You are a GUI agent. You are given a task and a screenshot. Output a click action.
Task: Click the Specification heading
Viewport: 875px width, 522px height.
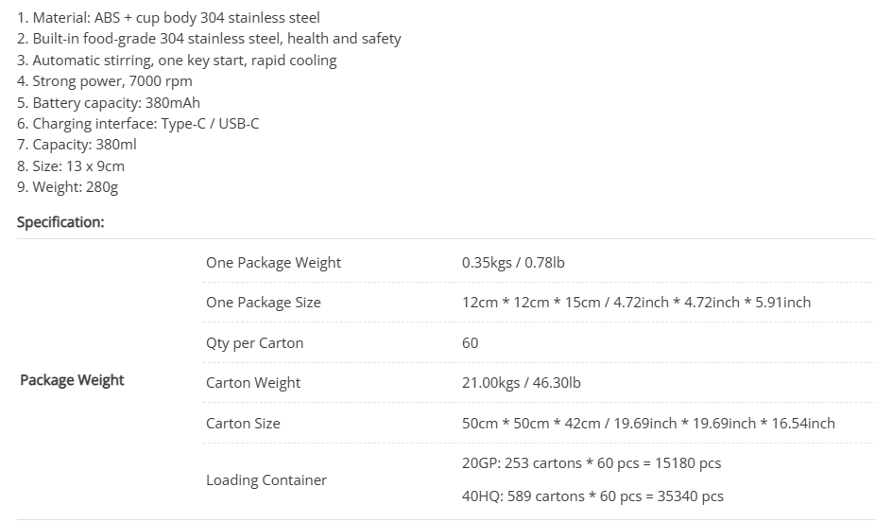click(x=60, y=222)
